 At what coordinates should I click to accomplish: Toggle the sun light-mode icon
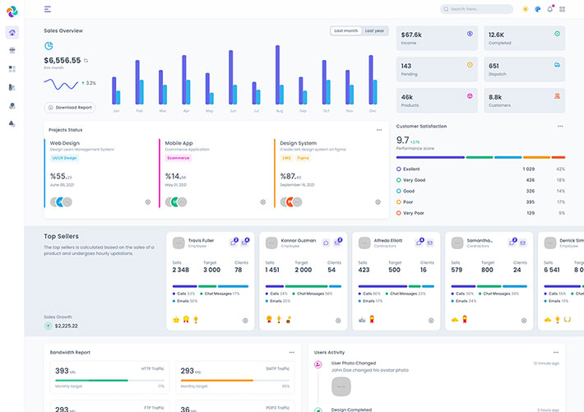(526, 9)
